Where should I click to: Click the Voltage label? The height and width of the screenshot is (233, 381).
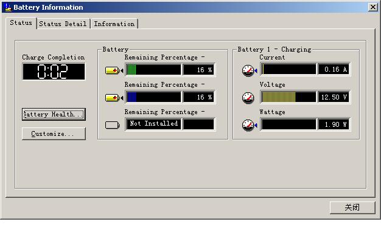pyautogui.click(x=272, y=85)
